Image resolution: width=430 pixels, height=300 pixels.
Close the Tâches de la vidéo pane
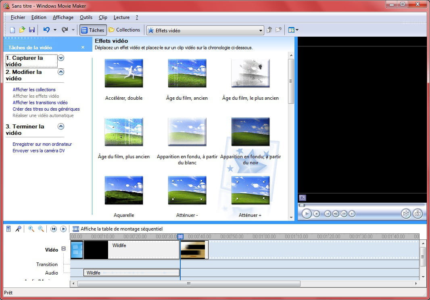(x=83, y=48)
